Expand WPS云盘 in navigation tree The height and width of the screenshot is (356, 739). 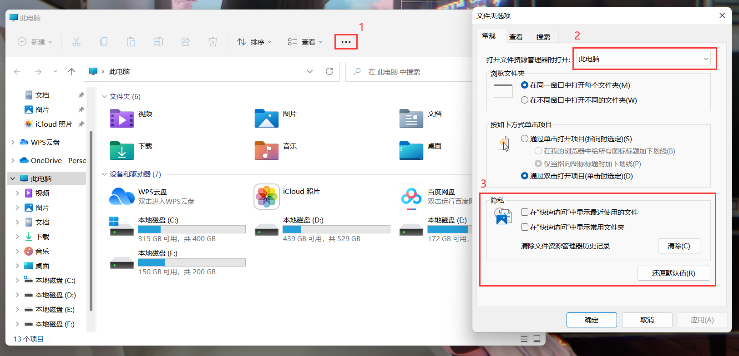(x=13, y=143)
